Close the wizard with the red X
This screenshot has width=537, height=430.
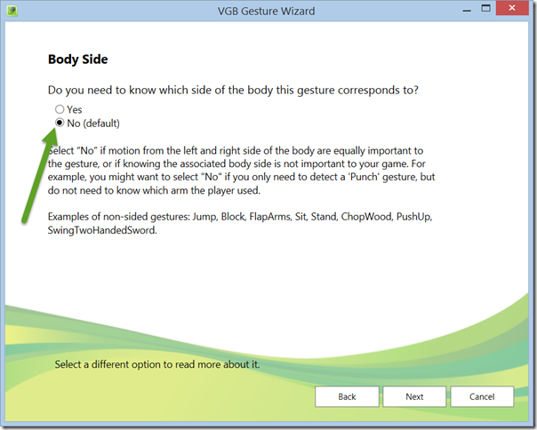pyautogui.click(x=512, y=8)
